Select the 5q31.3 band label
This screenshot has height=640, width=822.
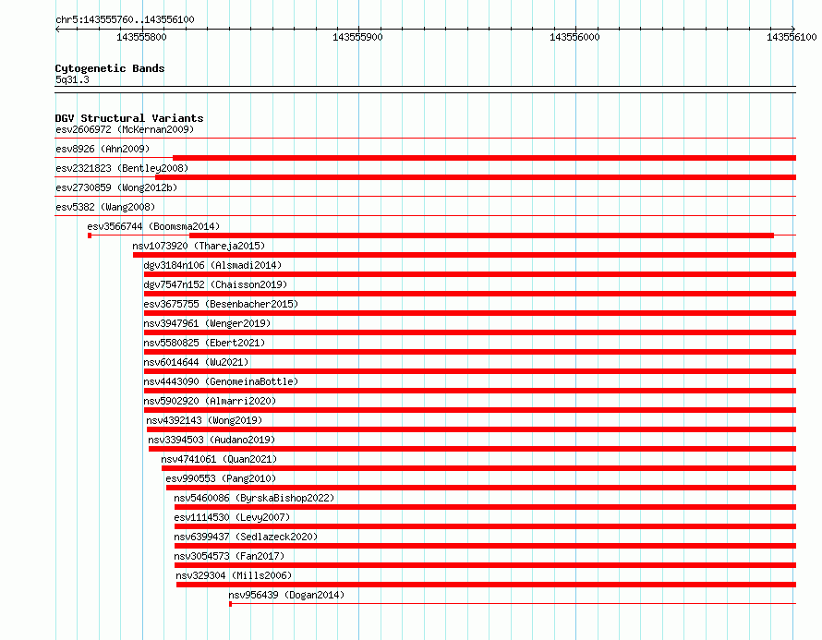pos(72,79)
